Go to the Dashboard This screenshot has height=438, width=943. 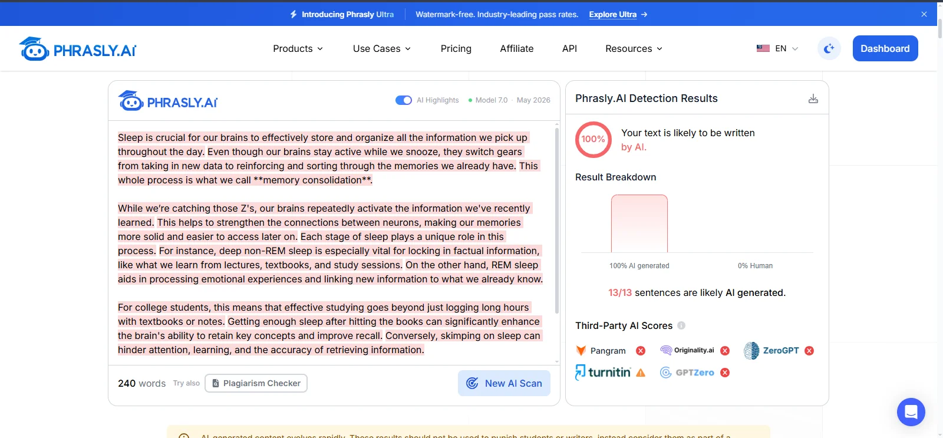tap(885, 48)
